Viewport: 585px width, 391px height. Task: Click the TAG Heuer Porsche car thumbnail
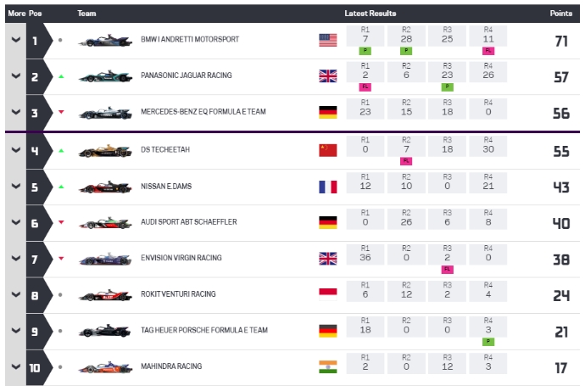click(105, 331)
